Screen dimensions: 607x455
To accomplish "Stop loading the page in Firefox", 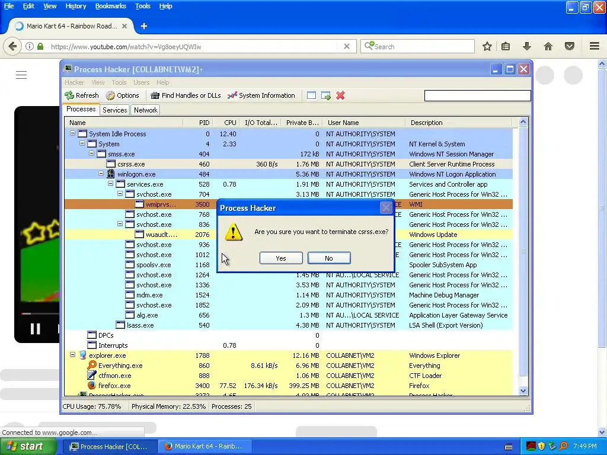I will [347, 46].
